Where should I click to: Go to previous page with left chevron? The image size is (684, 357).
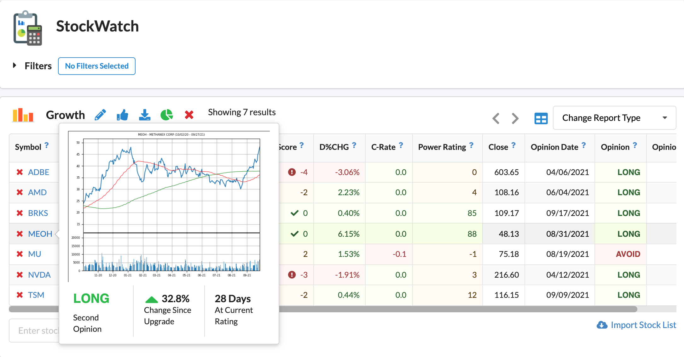pyautogui.click(x=496, y=119)
